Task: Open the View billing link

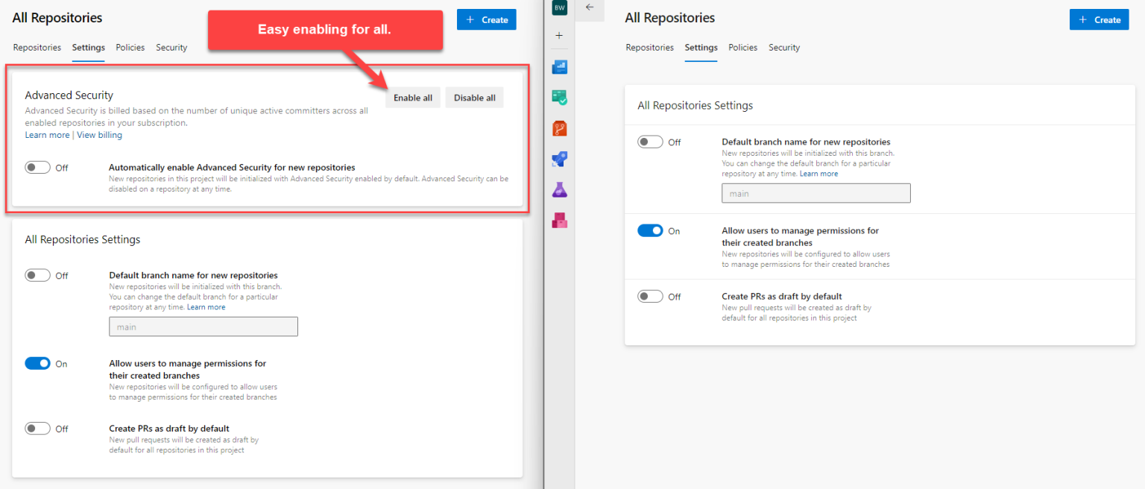Action: coord(99,134)
